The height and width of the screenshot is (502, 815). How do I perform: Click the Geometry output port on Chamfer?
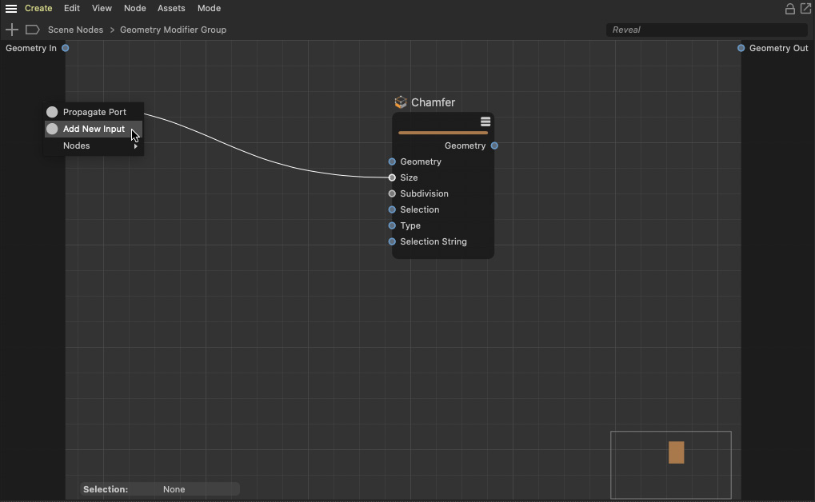[x=494, y=145]
